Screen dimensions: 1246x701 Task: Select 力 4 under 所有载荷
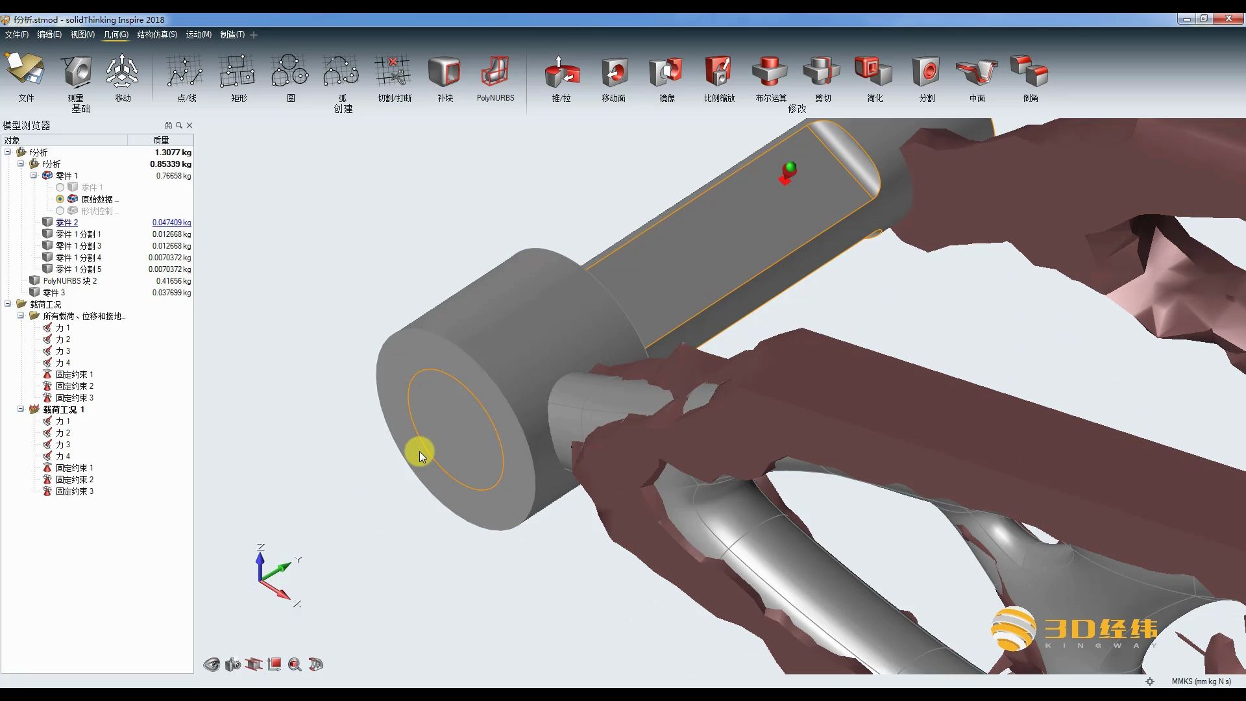pos(62,363)
